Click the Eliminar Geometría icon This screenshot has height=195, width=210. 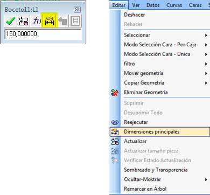coord(115,93)
